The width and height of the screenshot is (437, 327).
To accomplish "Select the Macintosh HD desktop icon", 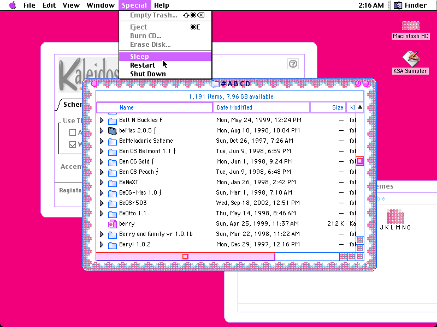I will tap(411, 26).
